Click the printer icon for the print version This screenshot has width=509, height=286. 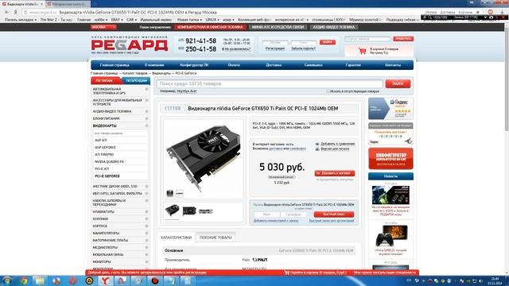[317, 149]
